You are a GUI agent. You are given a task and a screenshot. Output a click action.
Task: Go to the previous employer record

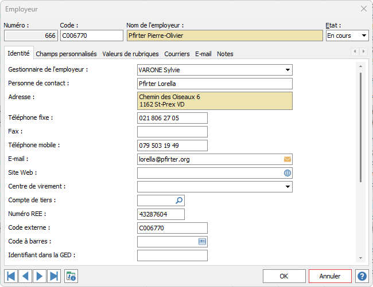[x=25, y=276]
